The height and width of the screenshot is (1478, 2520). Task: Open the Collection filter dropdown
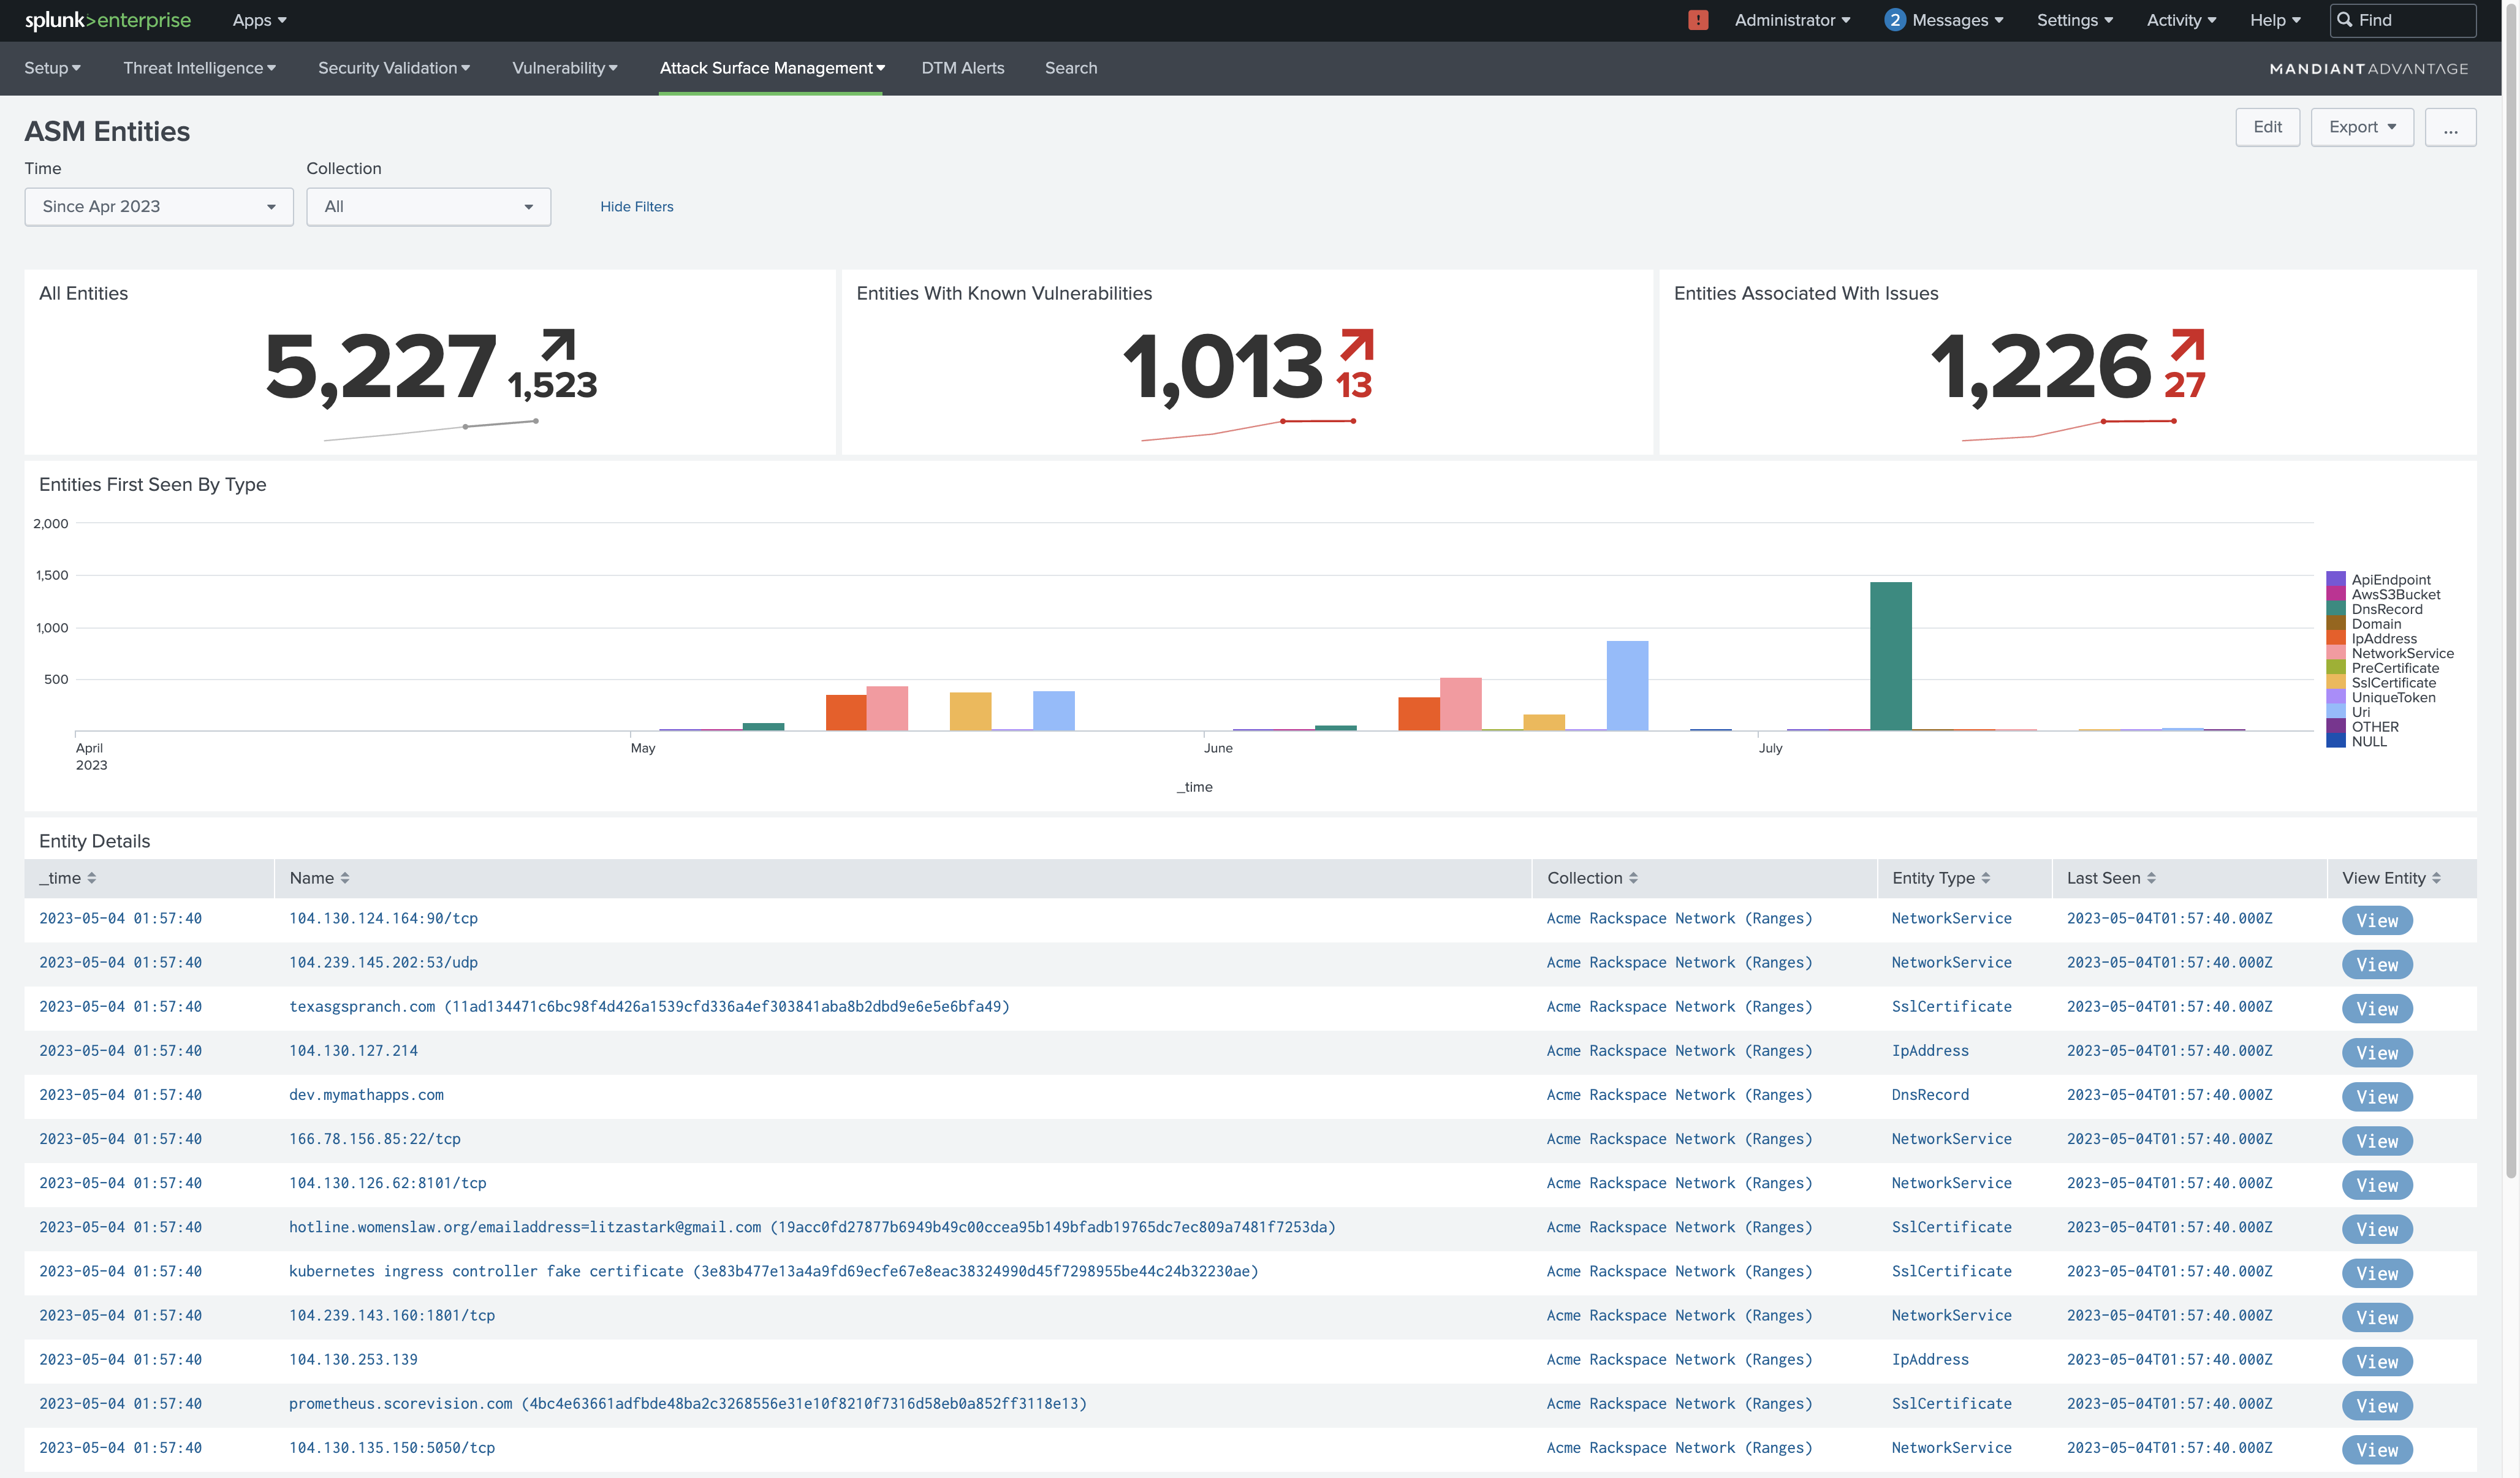pyautogui.click(x=428, y=207)
